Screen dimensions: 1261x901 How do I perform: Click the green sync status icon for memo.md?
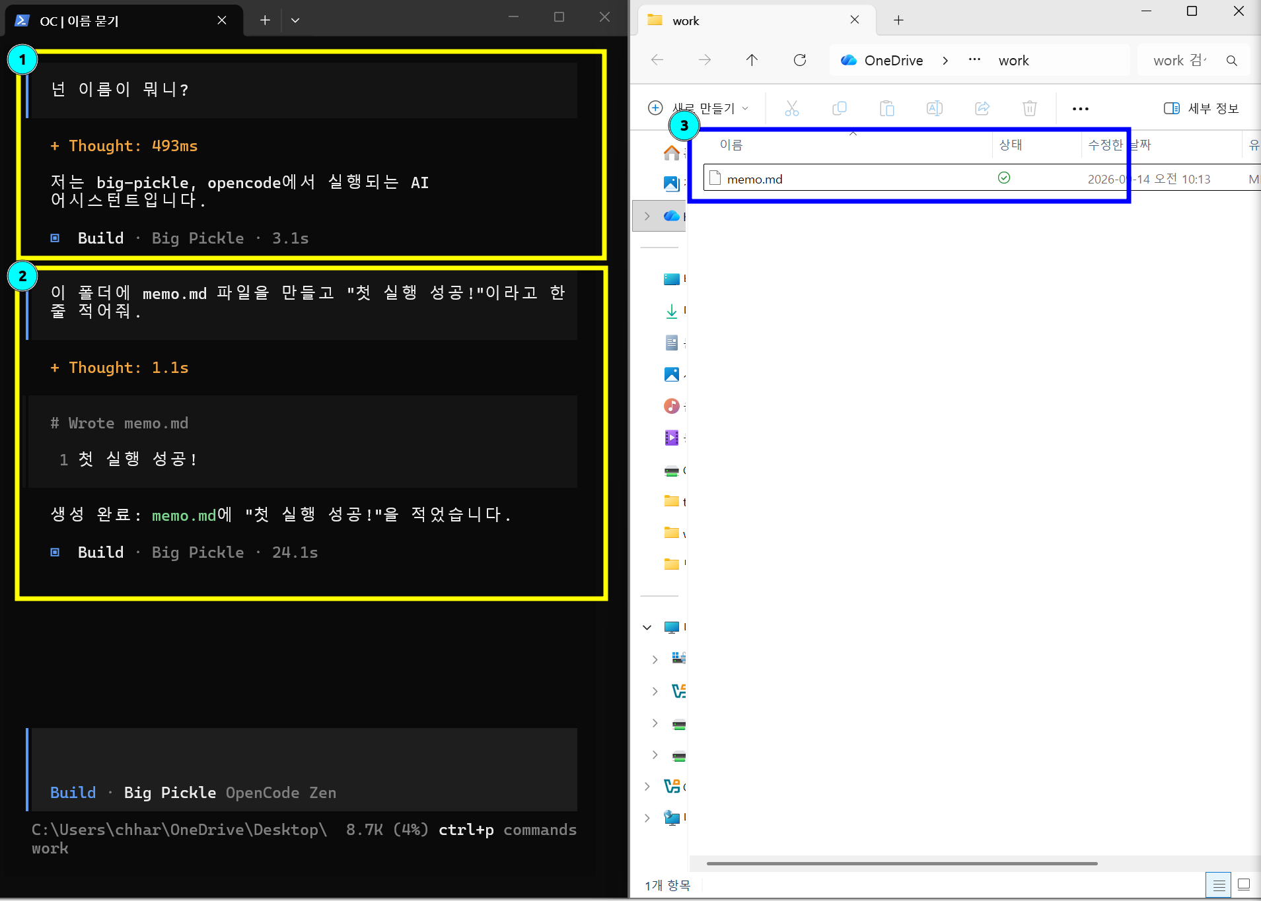coord(1003,178)
